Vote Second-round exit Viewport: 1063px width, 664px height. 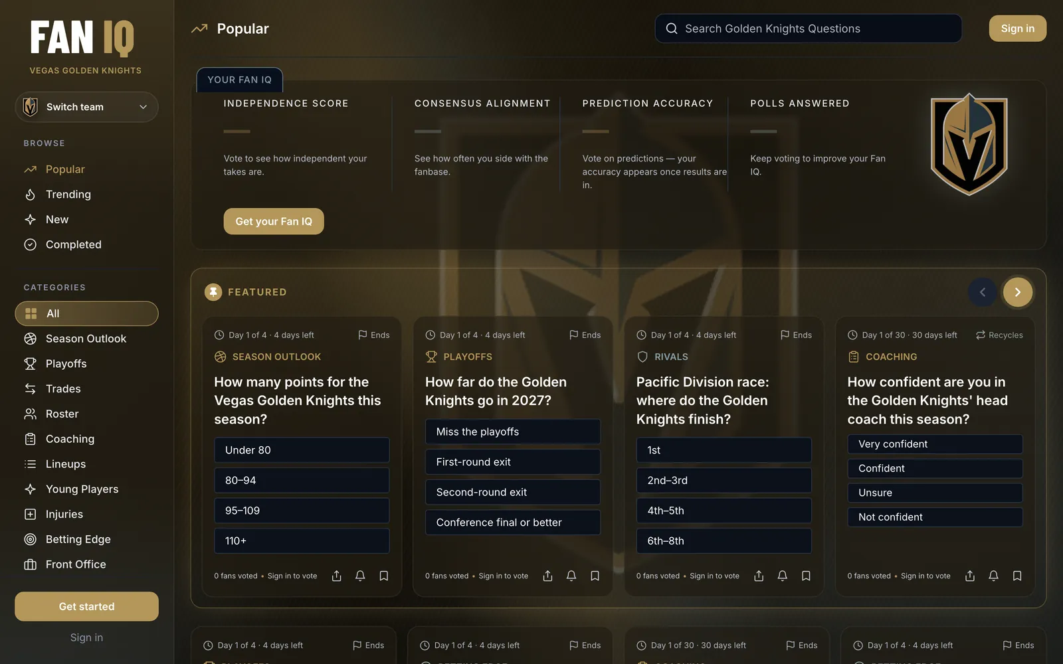tap(513, 492)
